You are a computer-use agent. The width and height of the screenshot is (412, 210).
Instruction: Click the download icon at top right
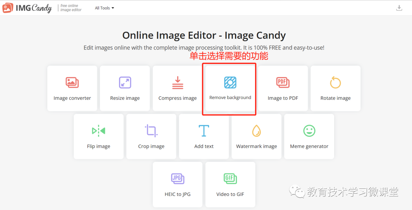399,8
